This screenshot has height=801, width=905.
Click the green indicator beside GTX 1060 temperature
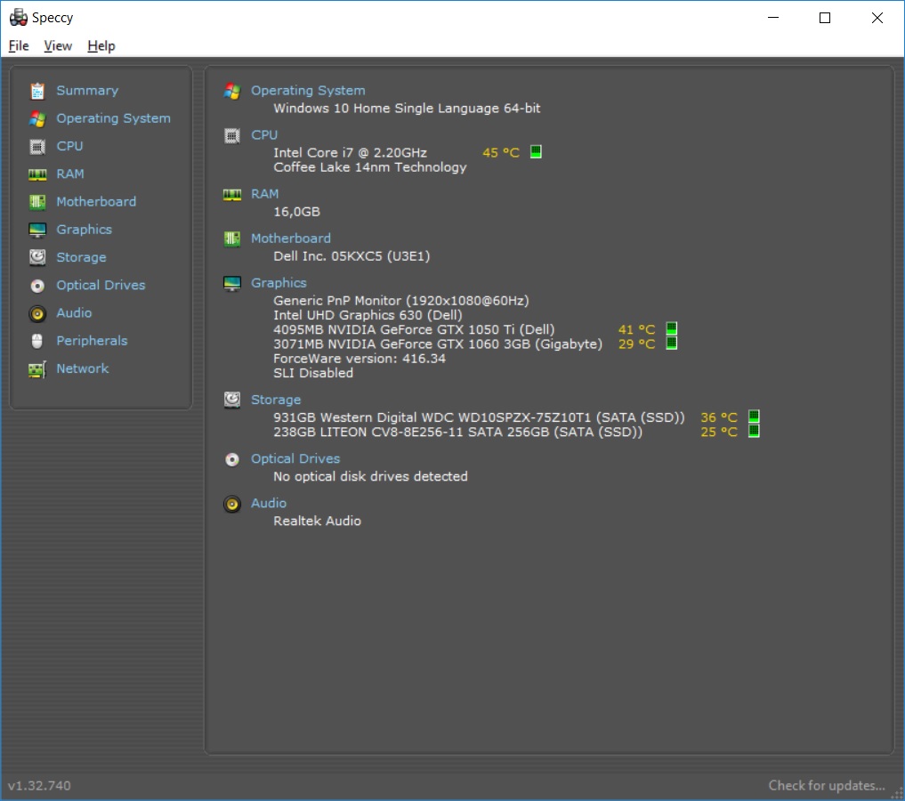671,343
